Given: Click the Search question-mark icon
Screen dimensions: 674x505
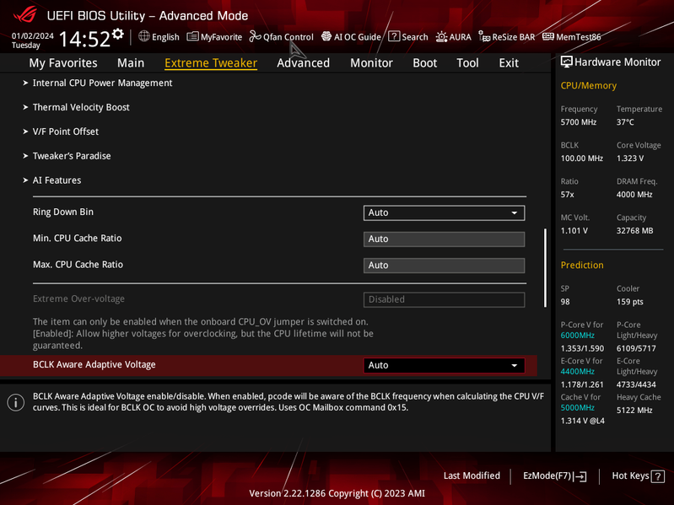Looking at the screenshot, I should pyautogui.click(x=394, y=36).
